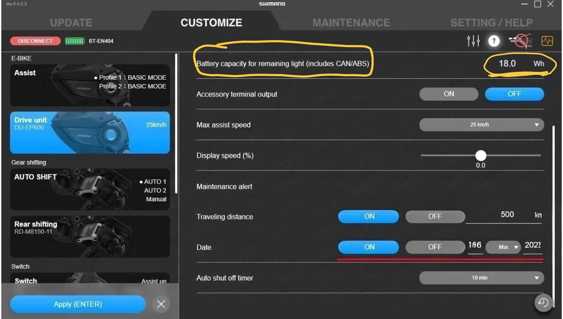Go to the UPDATE tab
The height and width of the screenshot is (319, 563).
(71, 23)
